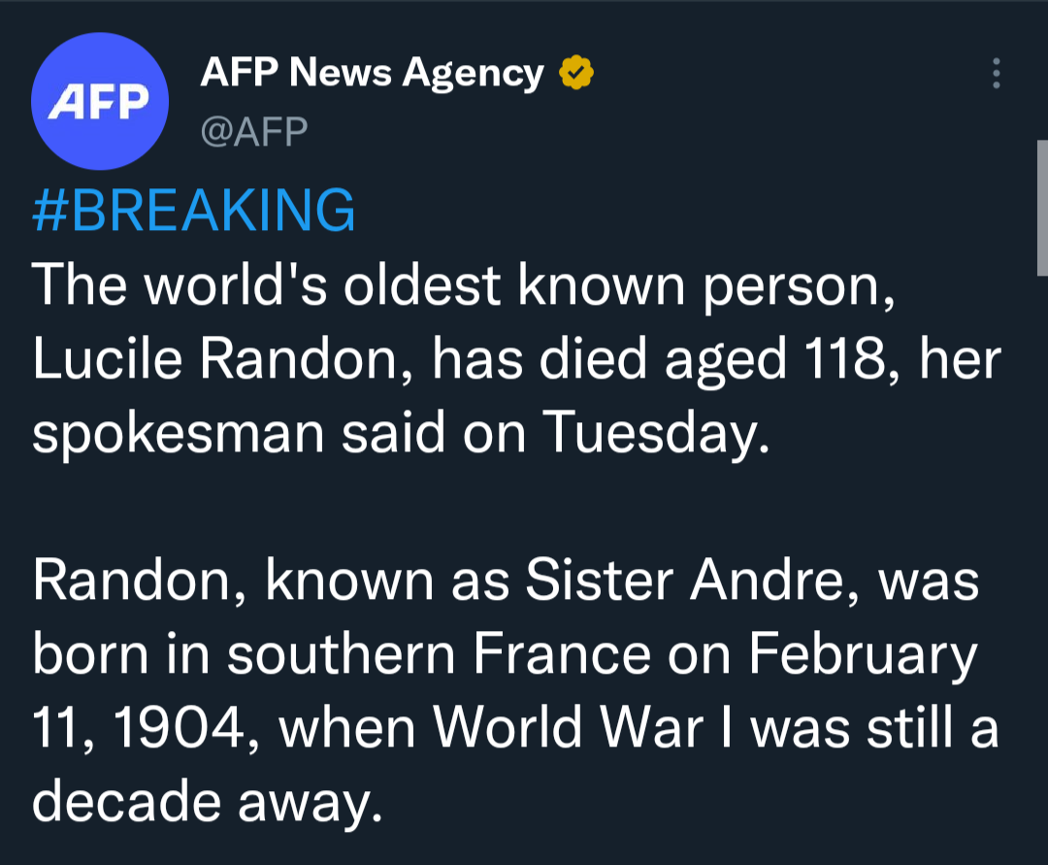Click the word born in tweet
The image size is (1048, 865).
coord(91,653)
